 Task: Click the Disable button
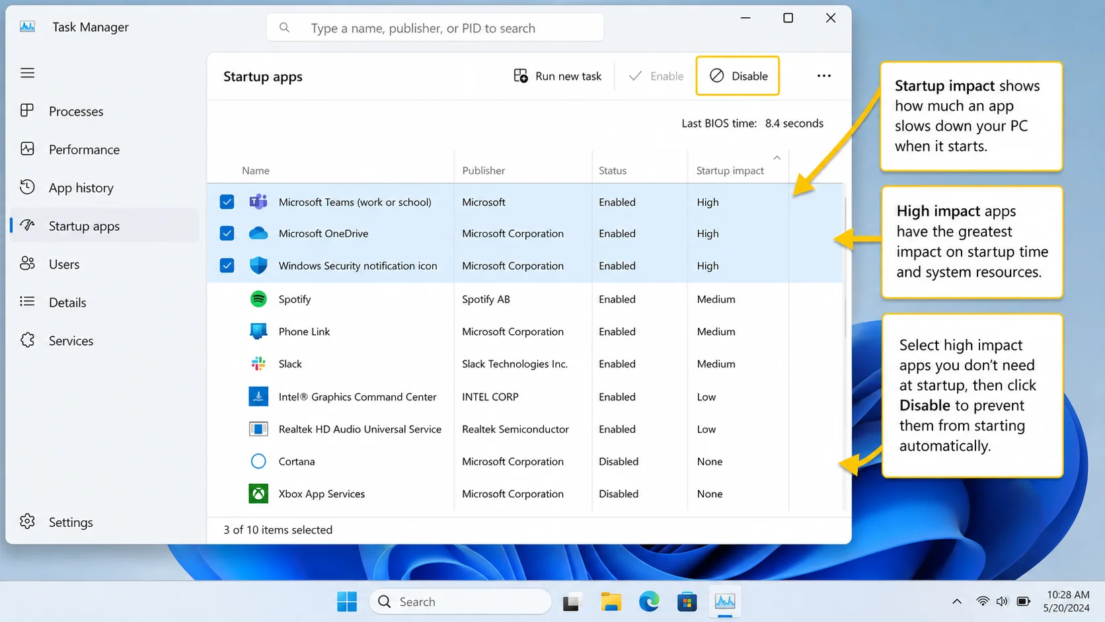738,76
